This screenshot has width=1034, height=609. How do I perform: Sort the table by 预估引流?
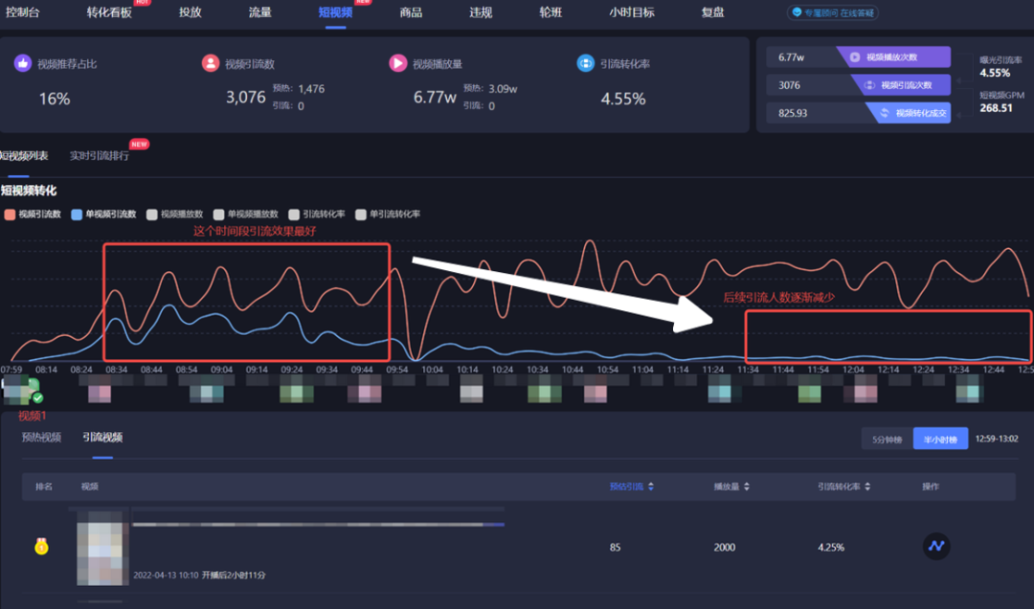click(630, 486)
